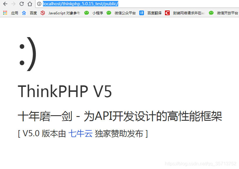Click the browser forward arrow
Image resolution: width=239 pixels, height=169 pixels.
click(x=13, y=4)
